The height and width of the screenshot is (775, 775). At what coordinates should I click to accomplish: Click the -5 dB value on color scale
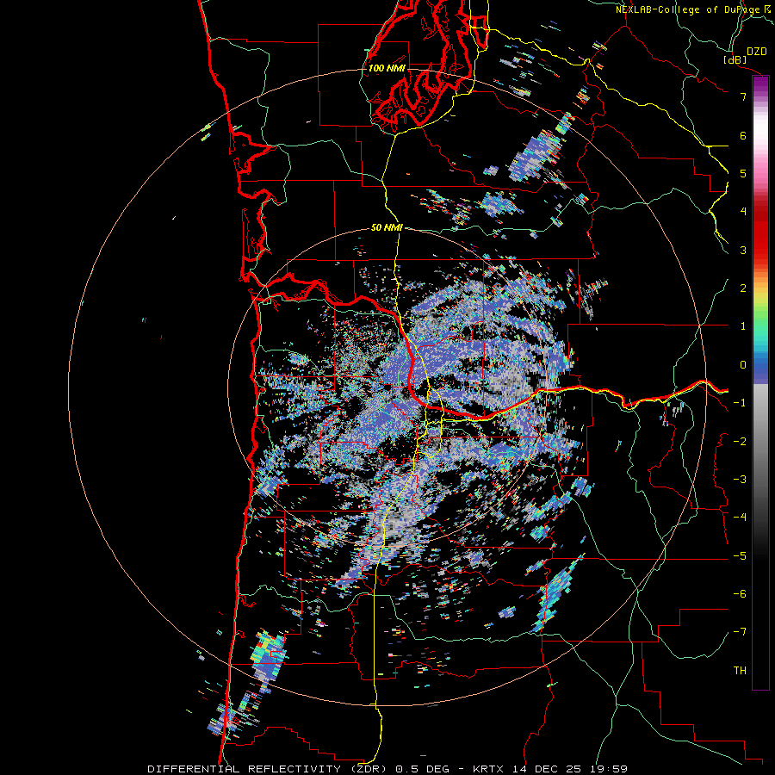click(740, 556)
